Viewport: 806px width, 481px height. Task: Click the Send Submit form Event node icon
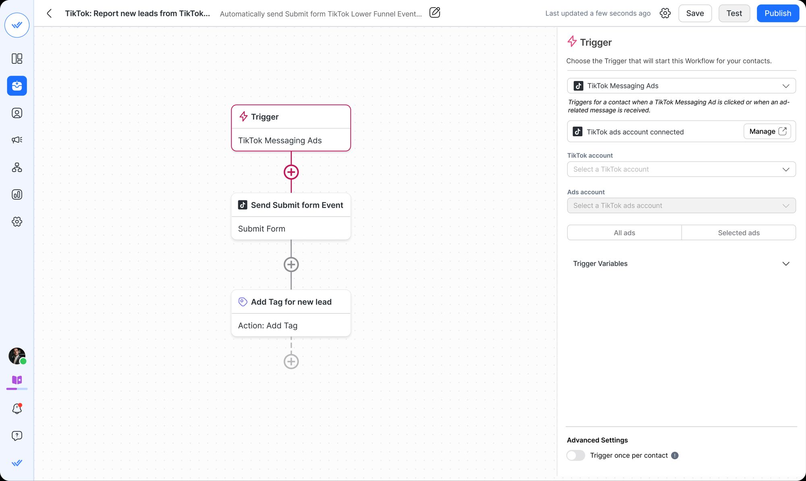(243, 204)
